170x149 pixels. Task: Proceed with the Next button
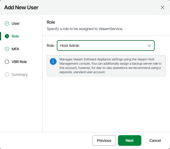130,140
